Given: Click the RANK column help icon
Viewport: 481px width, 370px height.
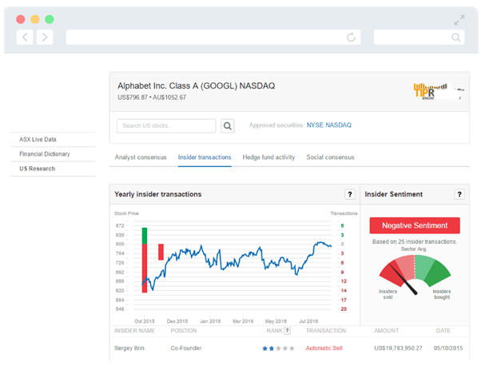Looking at the screenshot, I should pos(287,330).
